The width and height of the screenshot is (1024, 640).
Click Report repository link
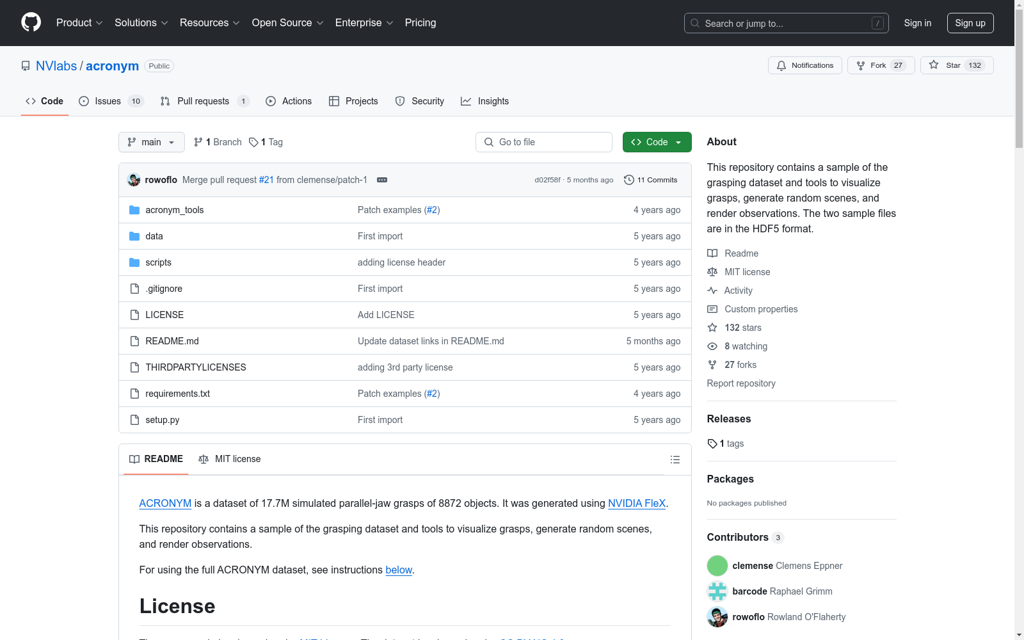(741, 383)
